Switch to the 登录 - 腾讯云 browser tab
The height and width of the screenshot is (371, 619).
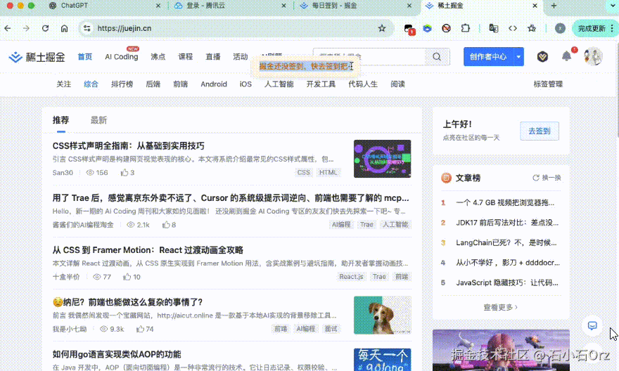(x=230, y=6)
